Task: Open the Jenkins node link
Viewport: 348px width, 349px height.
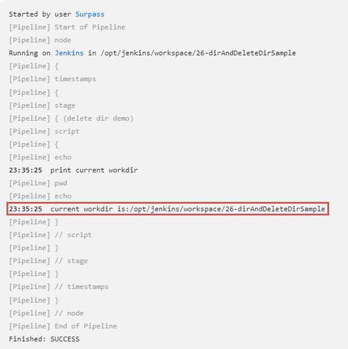Action: click(x=69, y=53)
